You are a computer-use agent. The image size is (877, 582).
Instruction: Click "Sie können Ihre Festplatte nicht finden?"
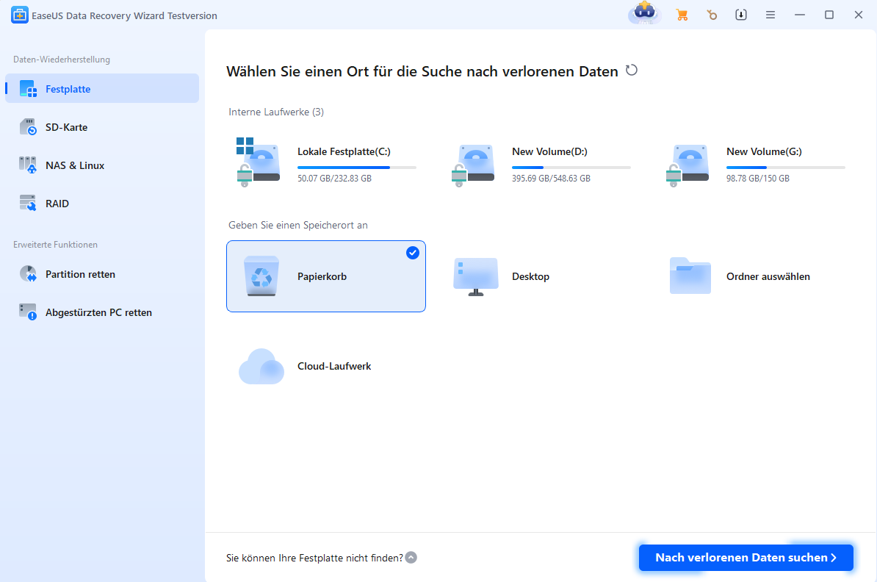[x=314, y=558]
